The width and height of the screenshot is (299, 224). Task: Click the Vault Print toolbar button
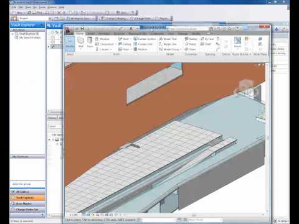click(38, 12)
